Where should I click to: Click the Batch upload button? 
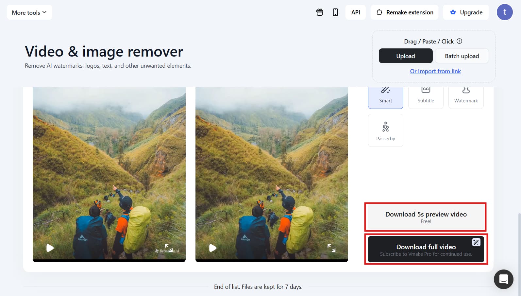pos(462,56)
